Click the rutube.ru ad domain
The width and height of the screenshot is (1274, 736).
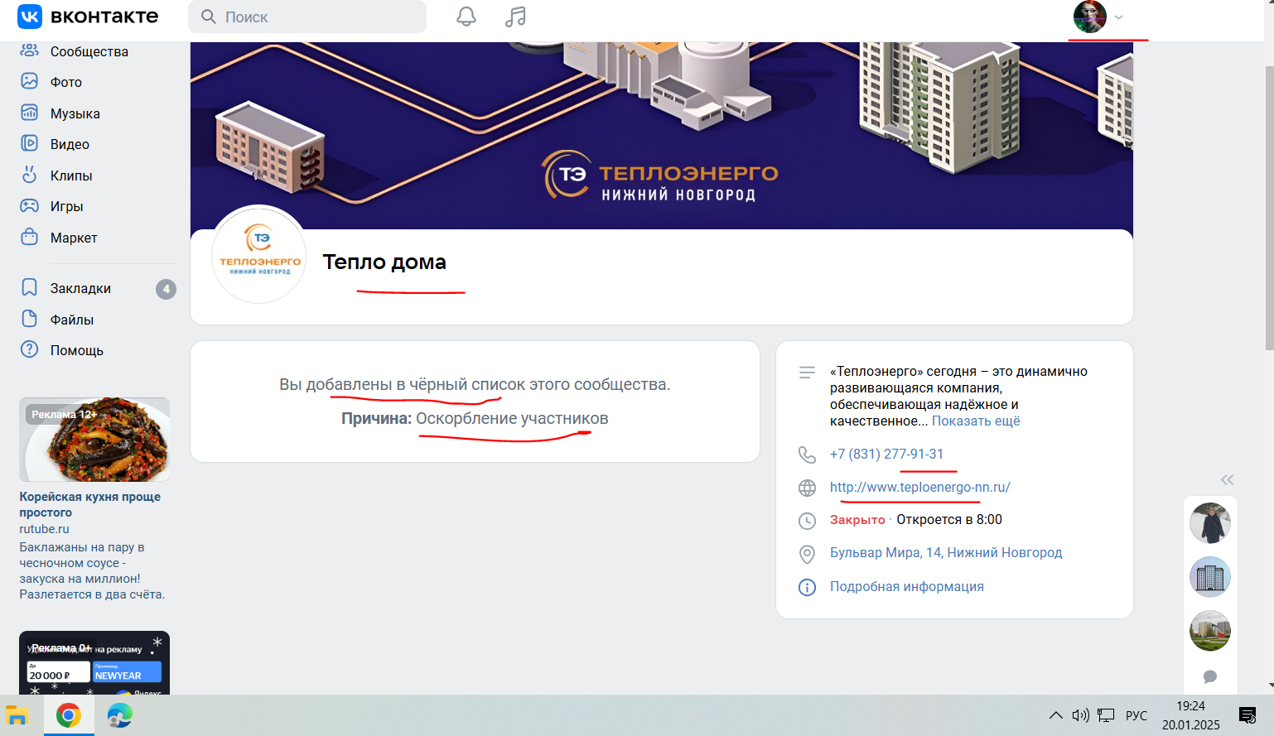[45, 529]
